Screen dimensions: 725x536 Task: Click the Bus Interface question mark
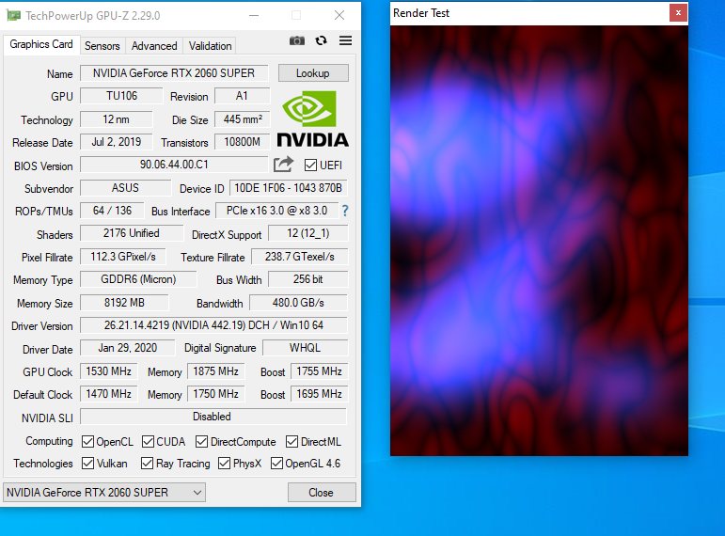click(345, 211)
